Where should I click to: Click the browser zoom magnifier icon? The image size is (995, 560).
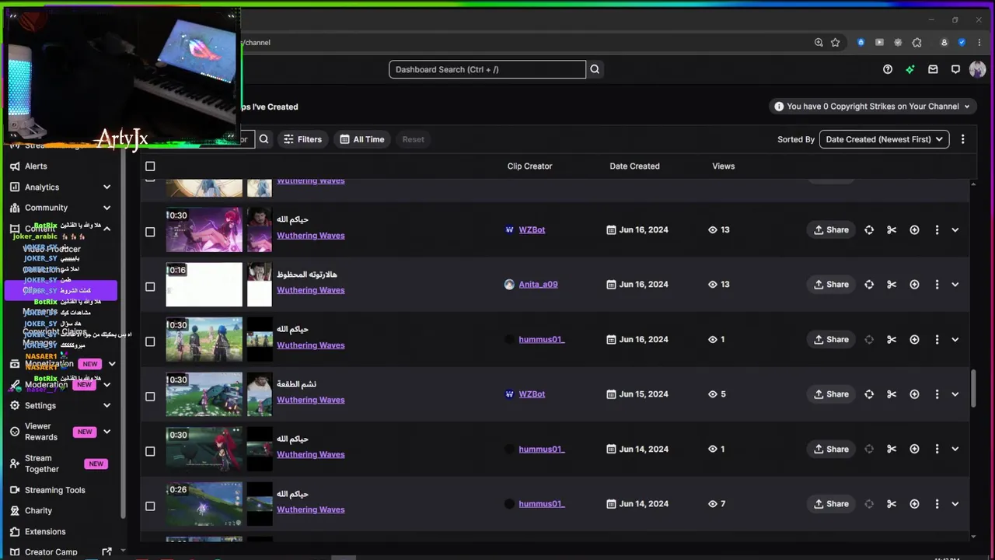[x=819, y=43]
